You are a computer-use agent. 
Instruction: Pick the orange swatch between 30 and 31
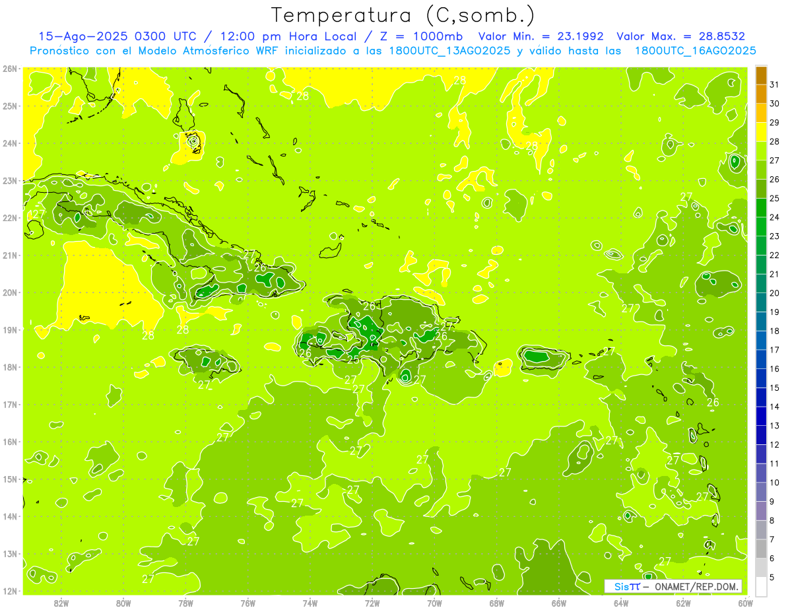[761, 94]
